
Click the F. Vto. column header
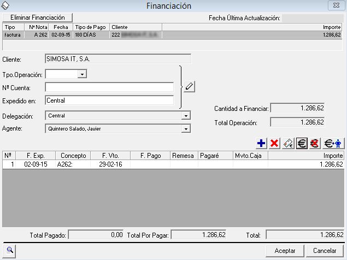point(103,156)
